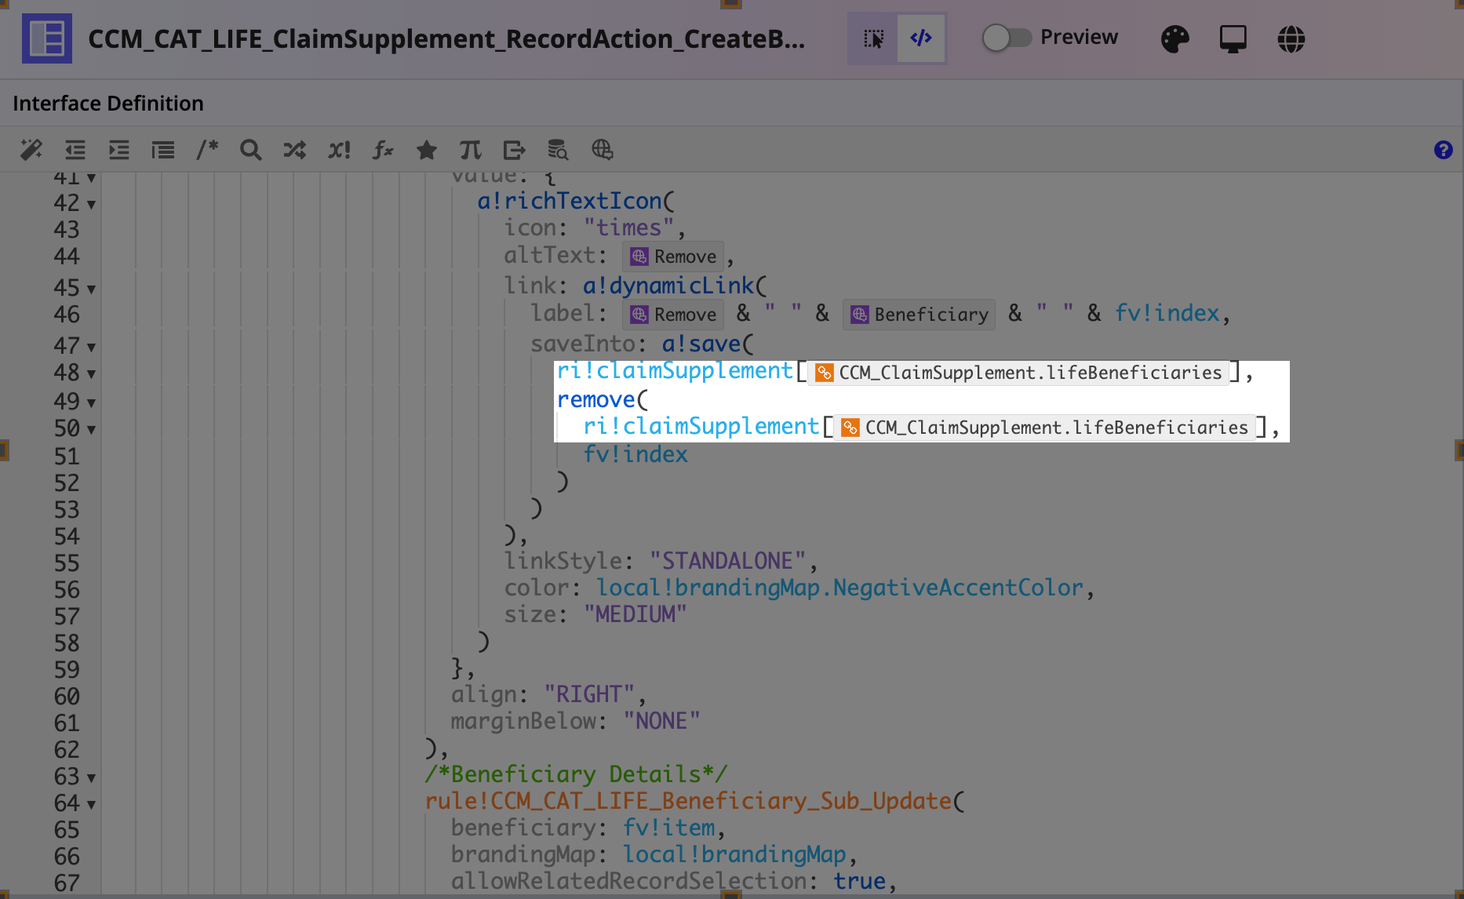
Task: Click the "NONE" marginBelow value
Action: click(661, 721)
